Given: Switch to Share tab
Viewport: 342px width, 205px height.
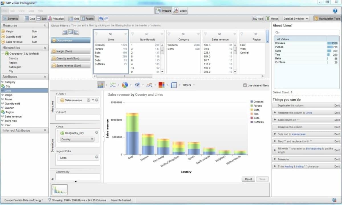Looking at the screenshot, I should click(180, 11).
